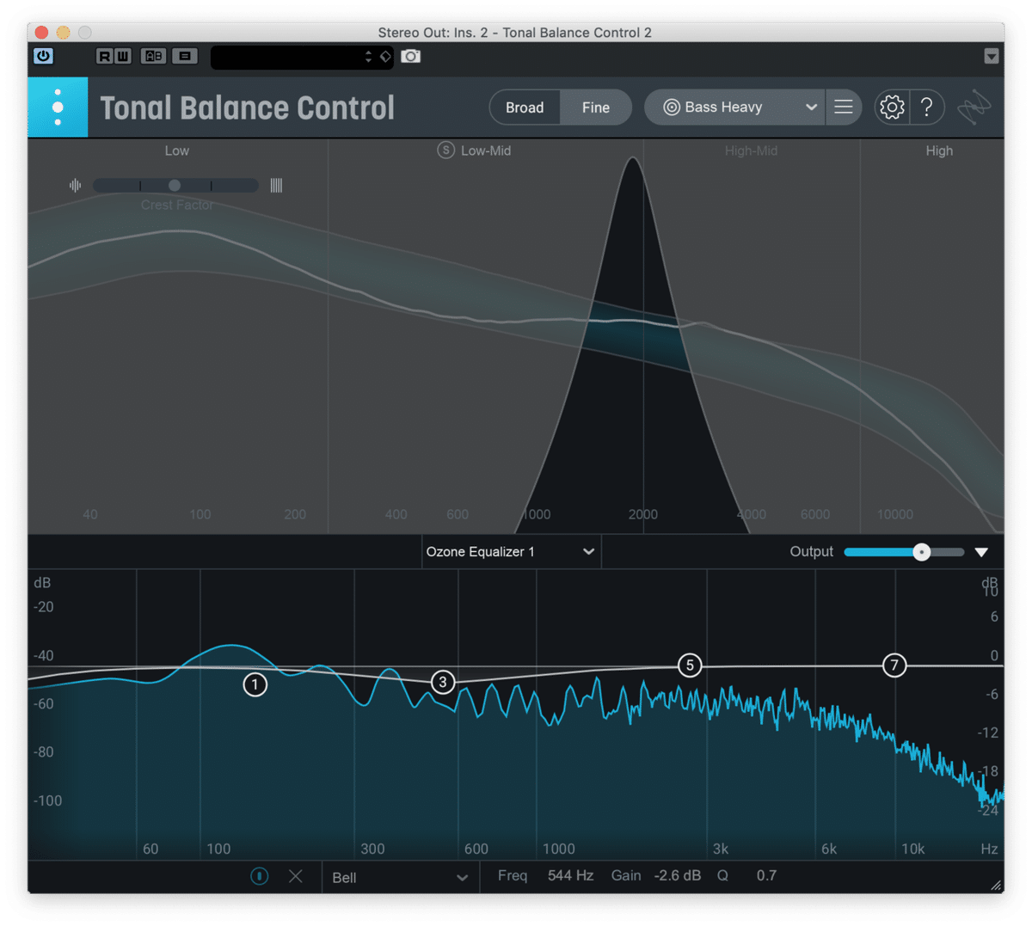Collapse the EQ panel with the Output triangle
The width and height of the screenshot is (1032, 926).
(x=981, y=552)
